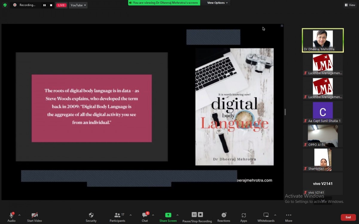This screenshot has width=359, height=224.
Task: Open the Reactions emoji menu
Action: point(224,217)
